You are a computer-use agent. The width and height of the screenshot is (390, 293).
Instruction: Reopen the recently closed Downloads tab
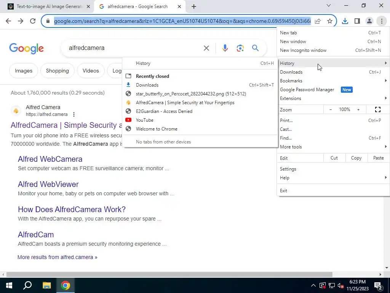[x=200, y=85]
